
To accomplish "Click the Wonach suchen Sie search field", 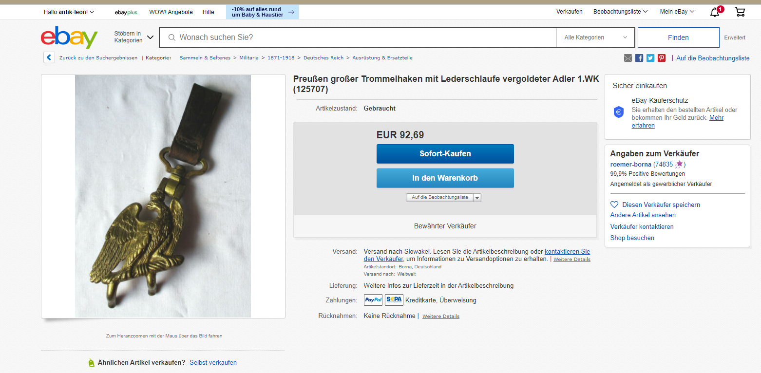I will [x=358, y=37].
